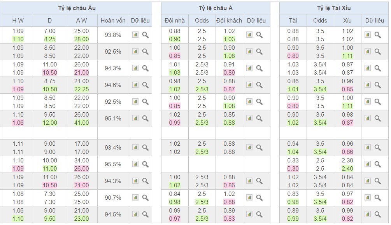Viewport: 391px width, 225px height.
Task: Open the chart icon in the 95.5% payout row
Action: point(135,164)
